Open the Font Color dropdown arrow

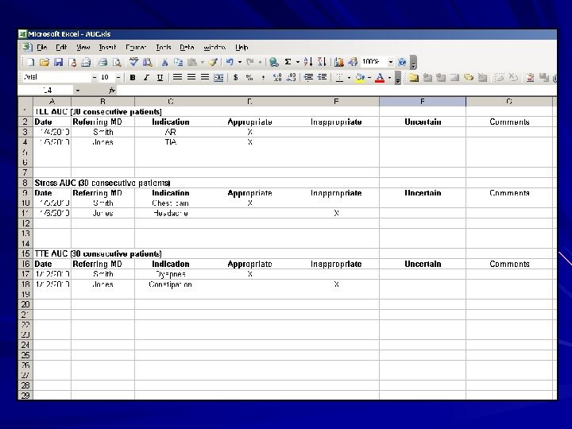pyautogui.click(x=389, y=77)
